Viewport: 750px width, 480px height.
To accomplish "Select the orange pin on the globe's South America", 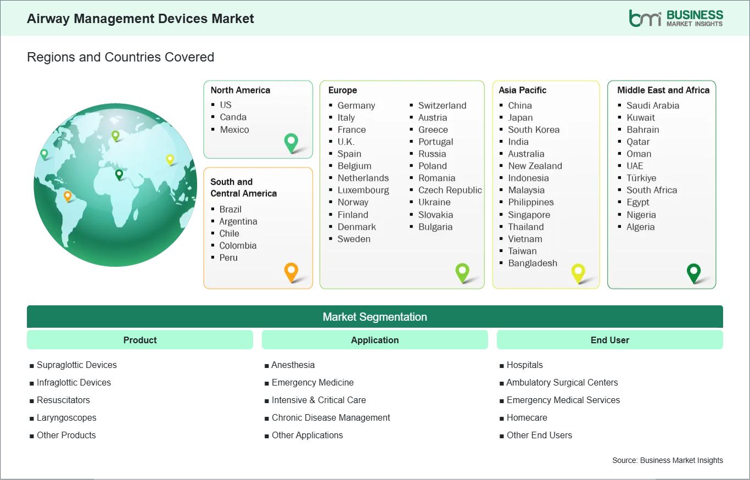I will (x=68, y=196).
